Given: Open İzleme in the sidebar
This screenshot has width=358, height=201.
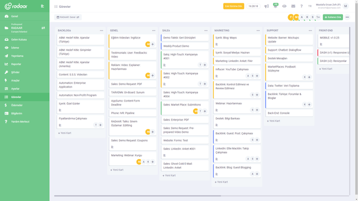Looking at the screenshot, I should coord(25,47).
